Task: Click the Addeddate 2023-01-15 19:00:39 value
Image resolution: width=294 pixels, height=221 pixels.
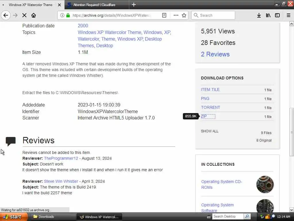Action: pos(99,105)
